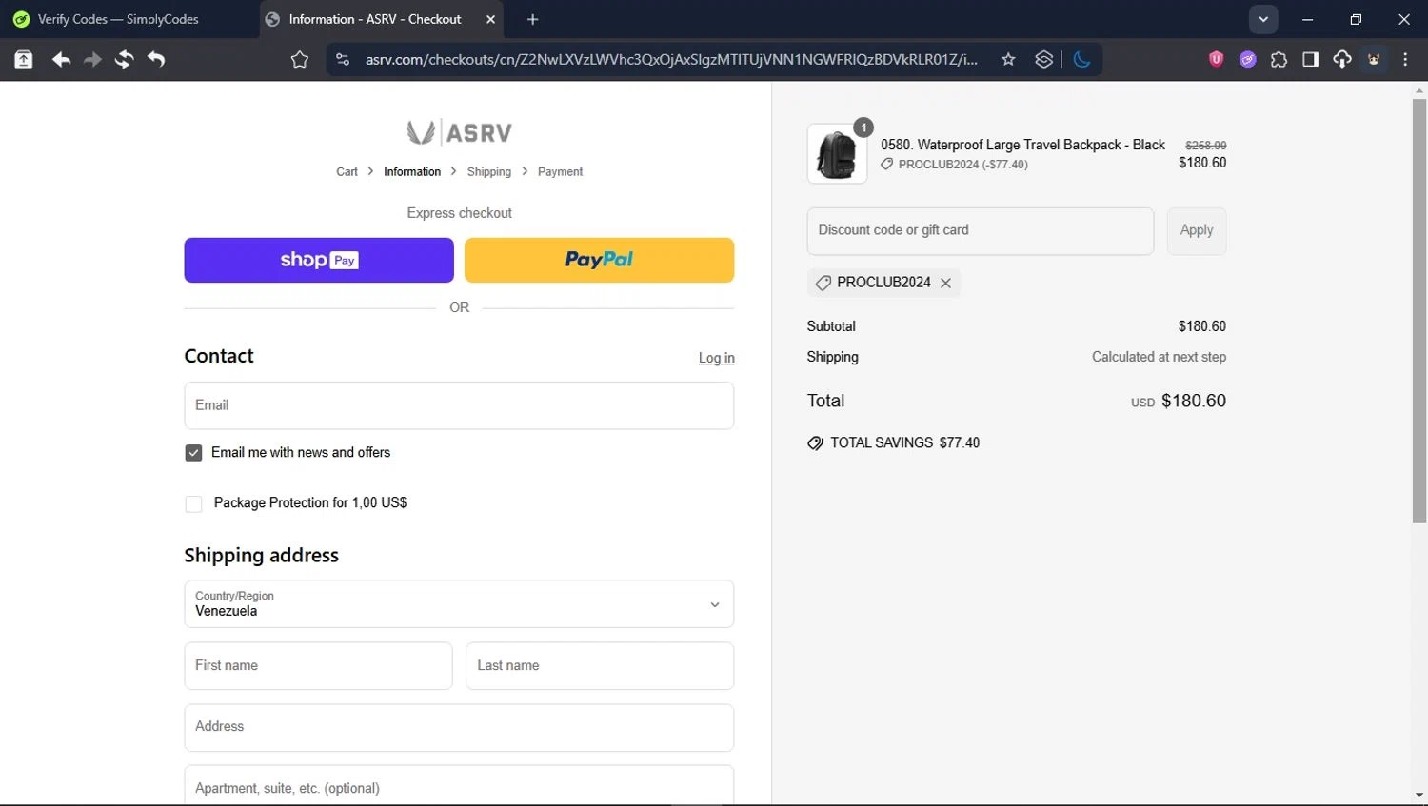Click the scrollbar down arrow
This screenshot has width=1428, height=806.
(x=1419, y=796)
